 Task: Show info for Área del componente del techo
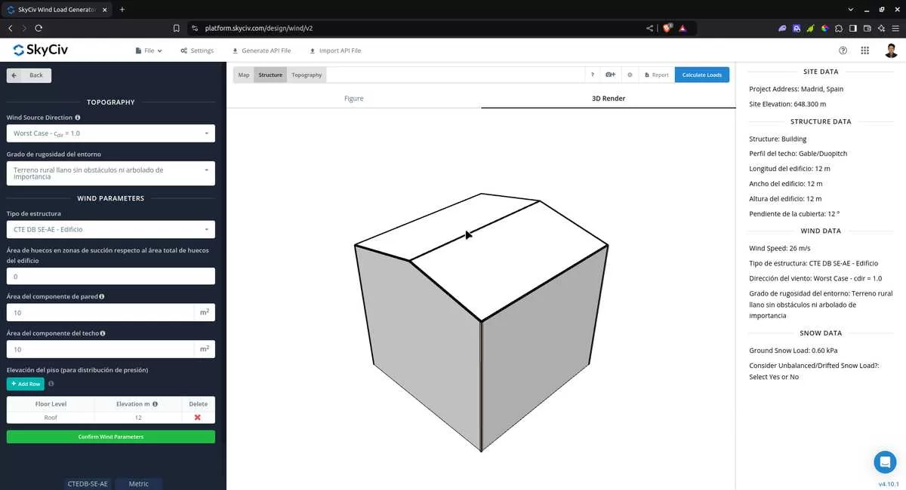tap(103, 332)
